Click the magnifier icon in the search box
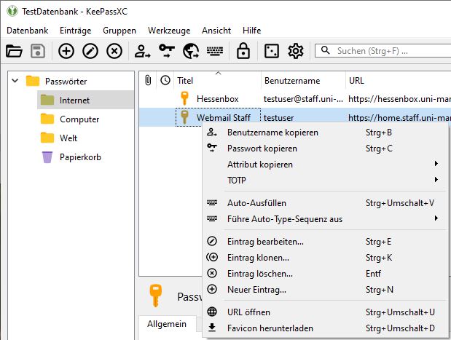 click(325, 50)
